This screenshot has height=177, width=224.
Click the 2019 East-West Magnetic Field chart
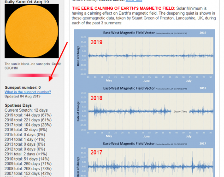[145, 56]
